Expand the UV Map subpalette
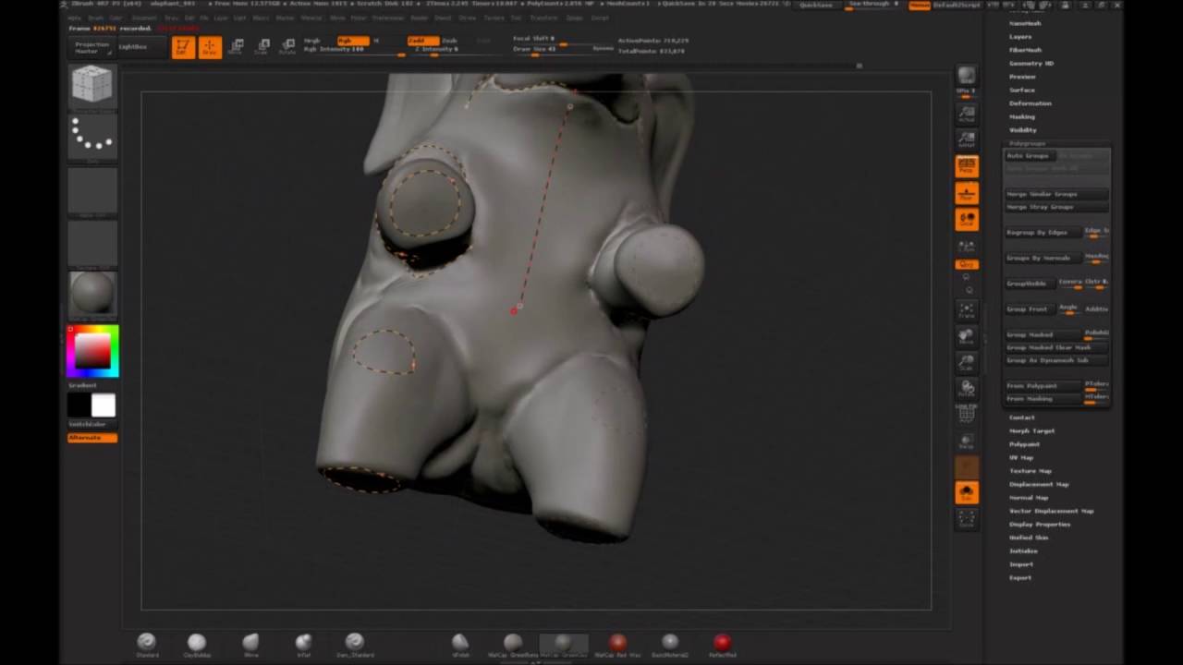The height and width of the screenshot is (665, 1183). [x=1021, y=458]
